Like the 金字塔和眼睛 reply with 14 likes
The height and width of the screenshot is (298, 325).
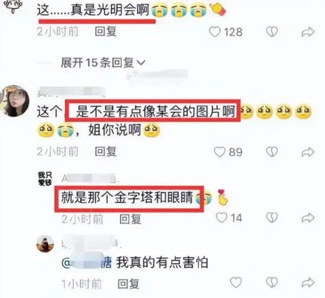222,218
